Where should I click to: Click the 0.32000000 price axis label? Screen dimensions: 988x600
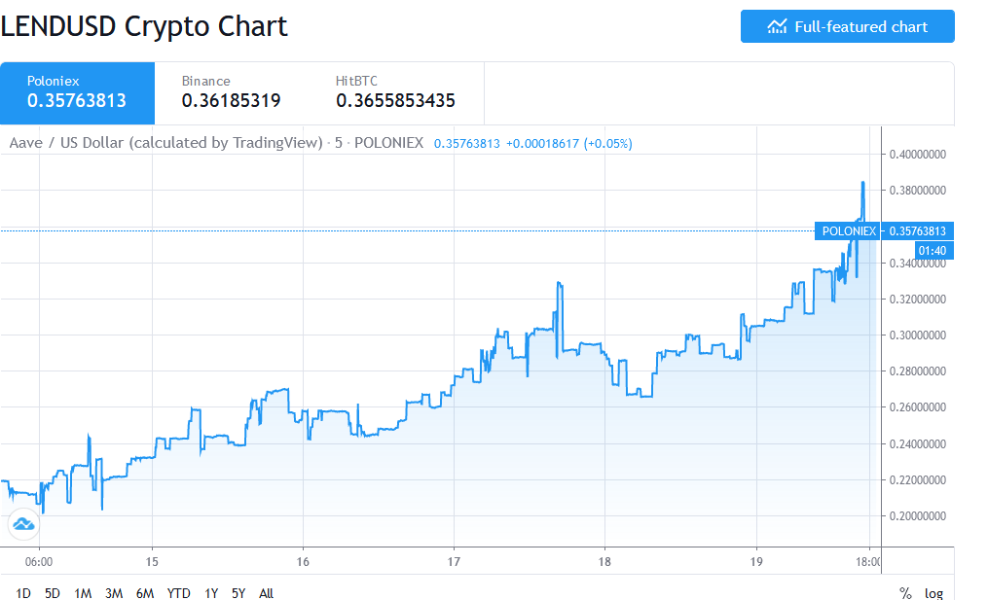(x=917, y=300)
